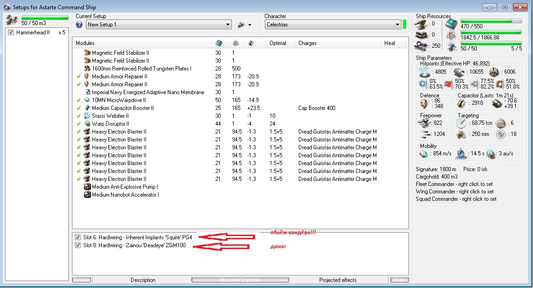This screenshot has height=288, width=533.
Task: Select the Medium Anti-Explosive Pump I row
Action: (x=240, y=187)
